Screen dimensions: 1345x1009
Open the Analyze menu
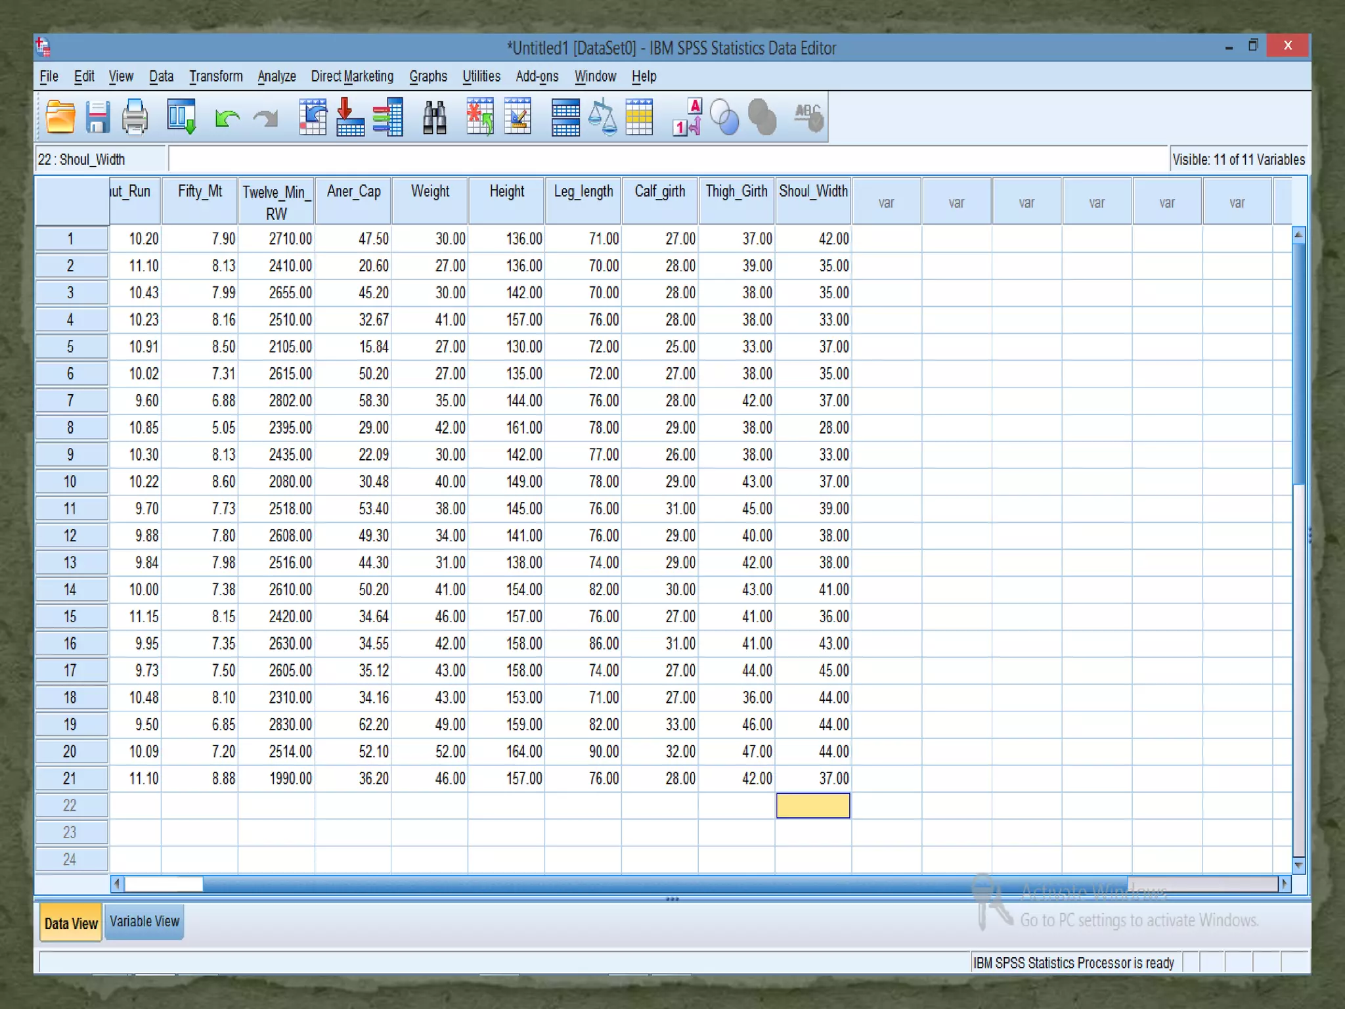point(276,76)
